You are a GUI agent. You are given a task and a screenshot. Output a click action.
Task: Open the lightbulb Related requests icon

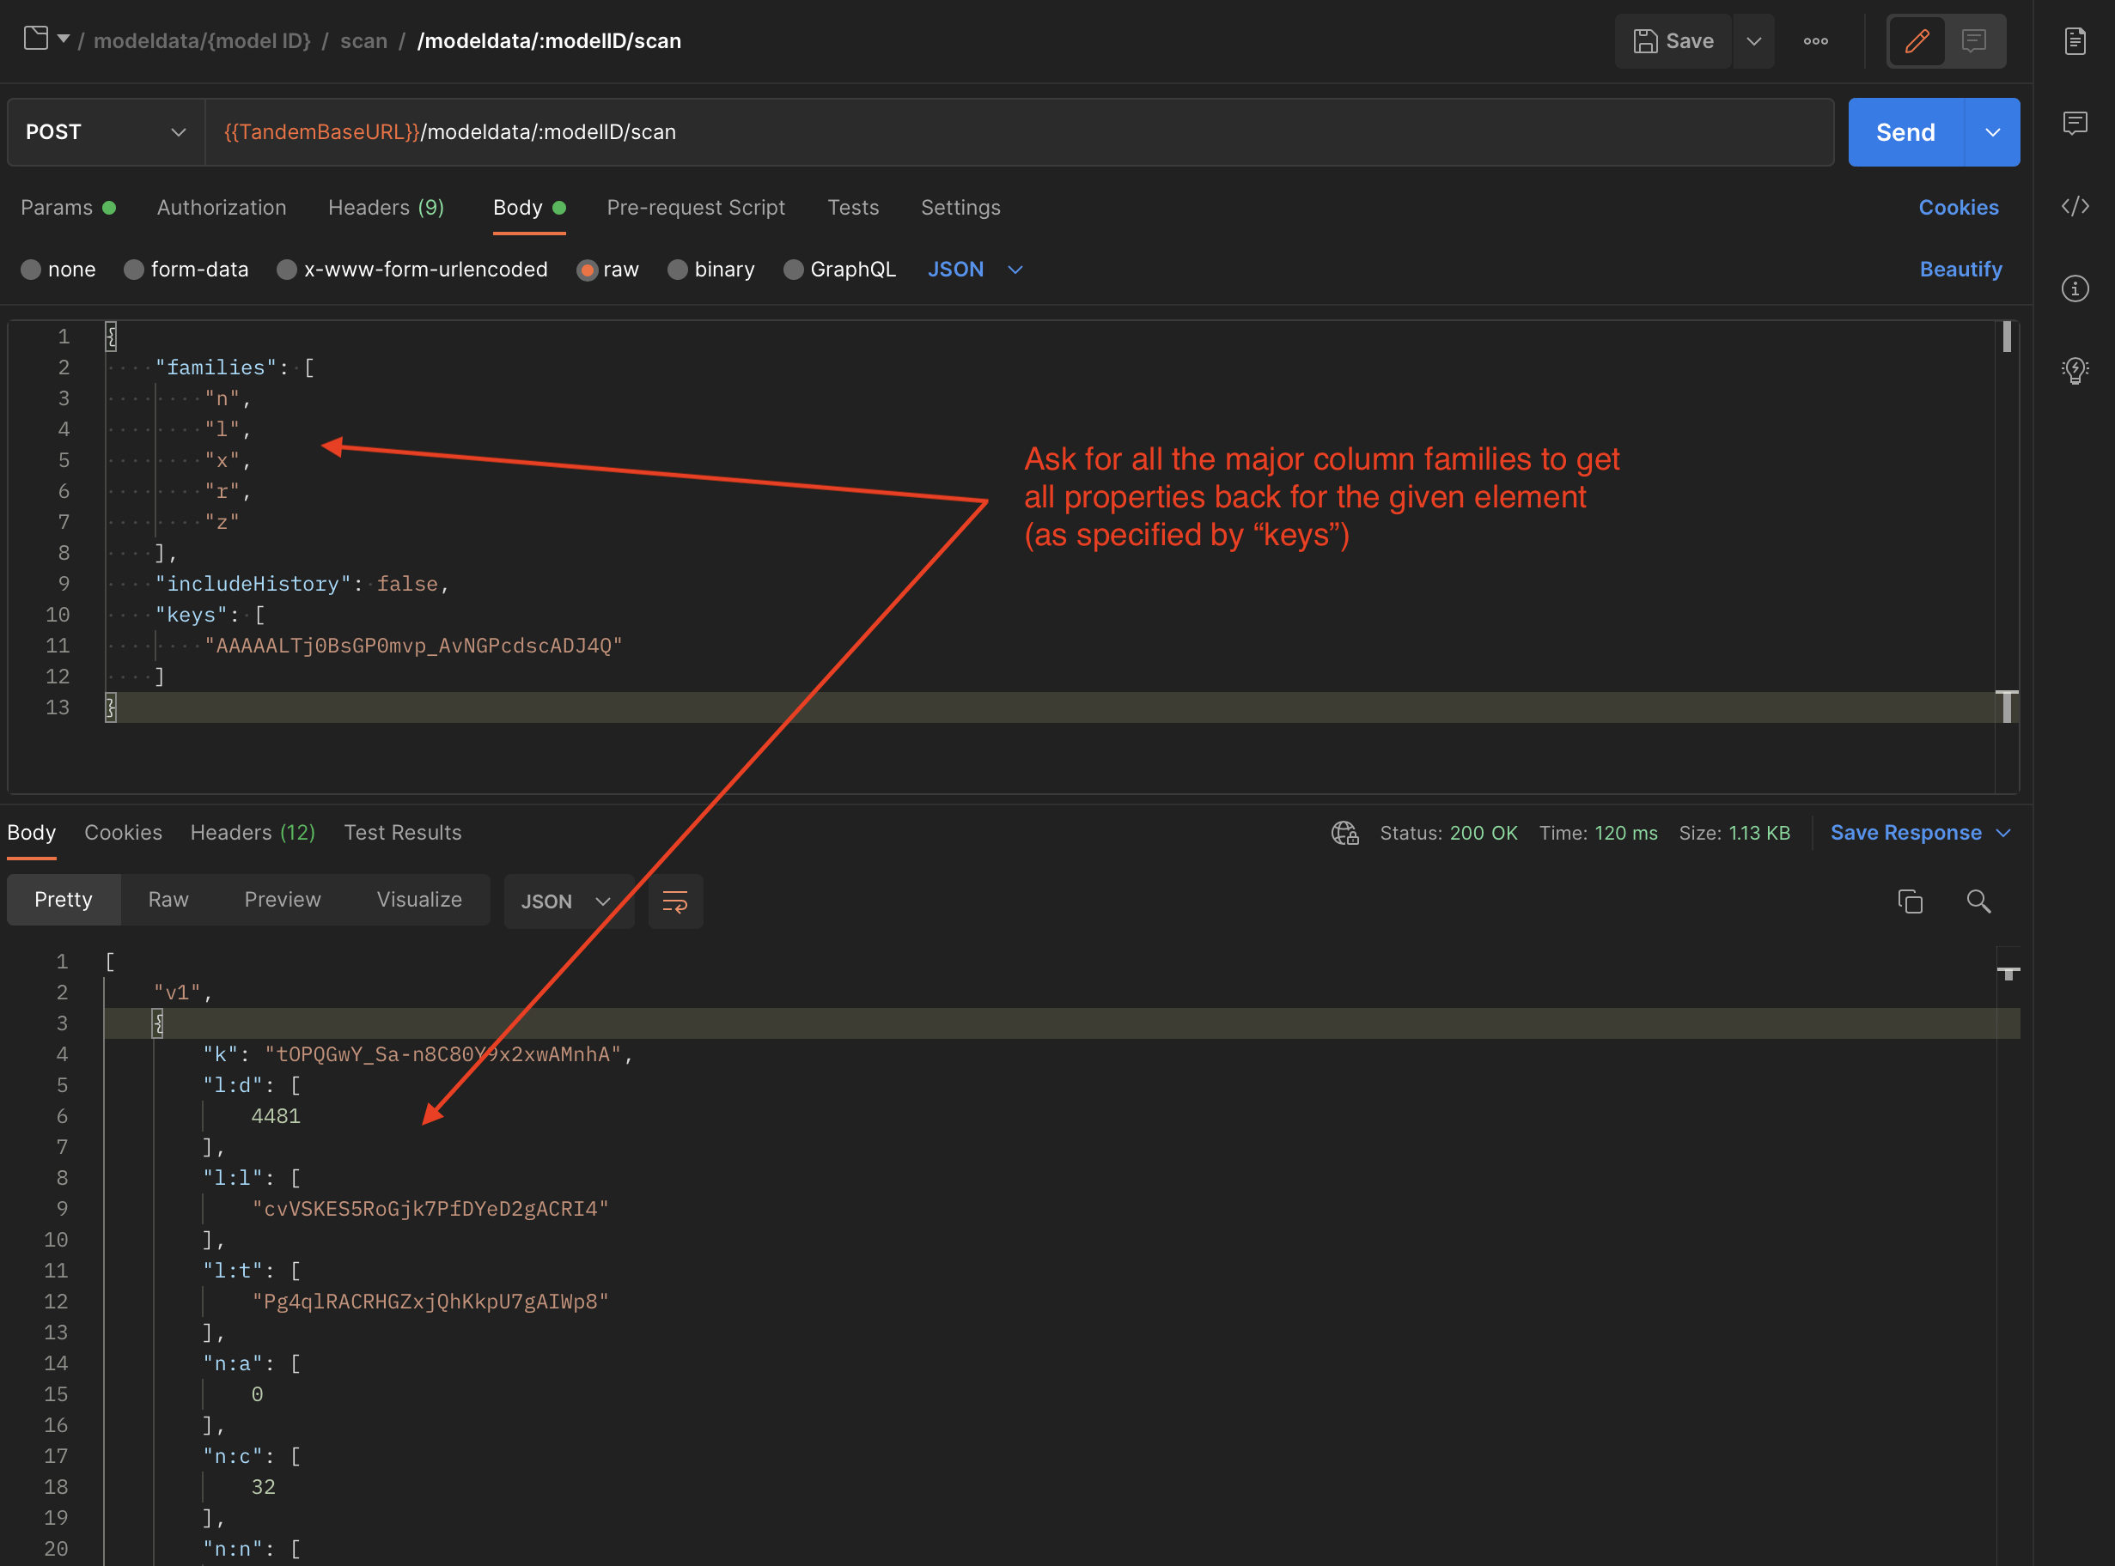pos(2075,370)
